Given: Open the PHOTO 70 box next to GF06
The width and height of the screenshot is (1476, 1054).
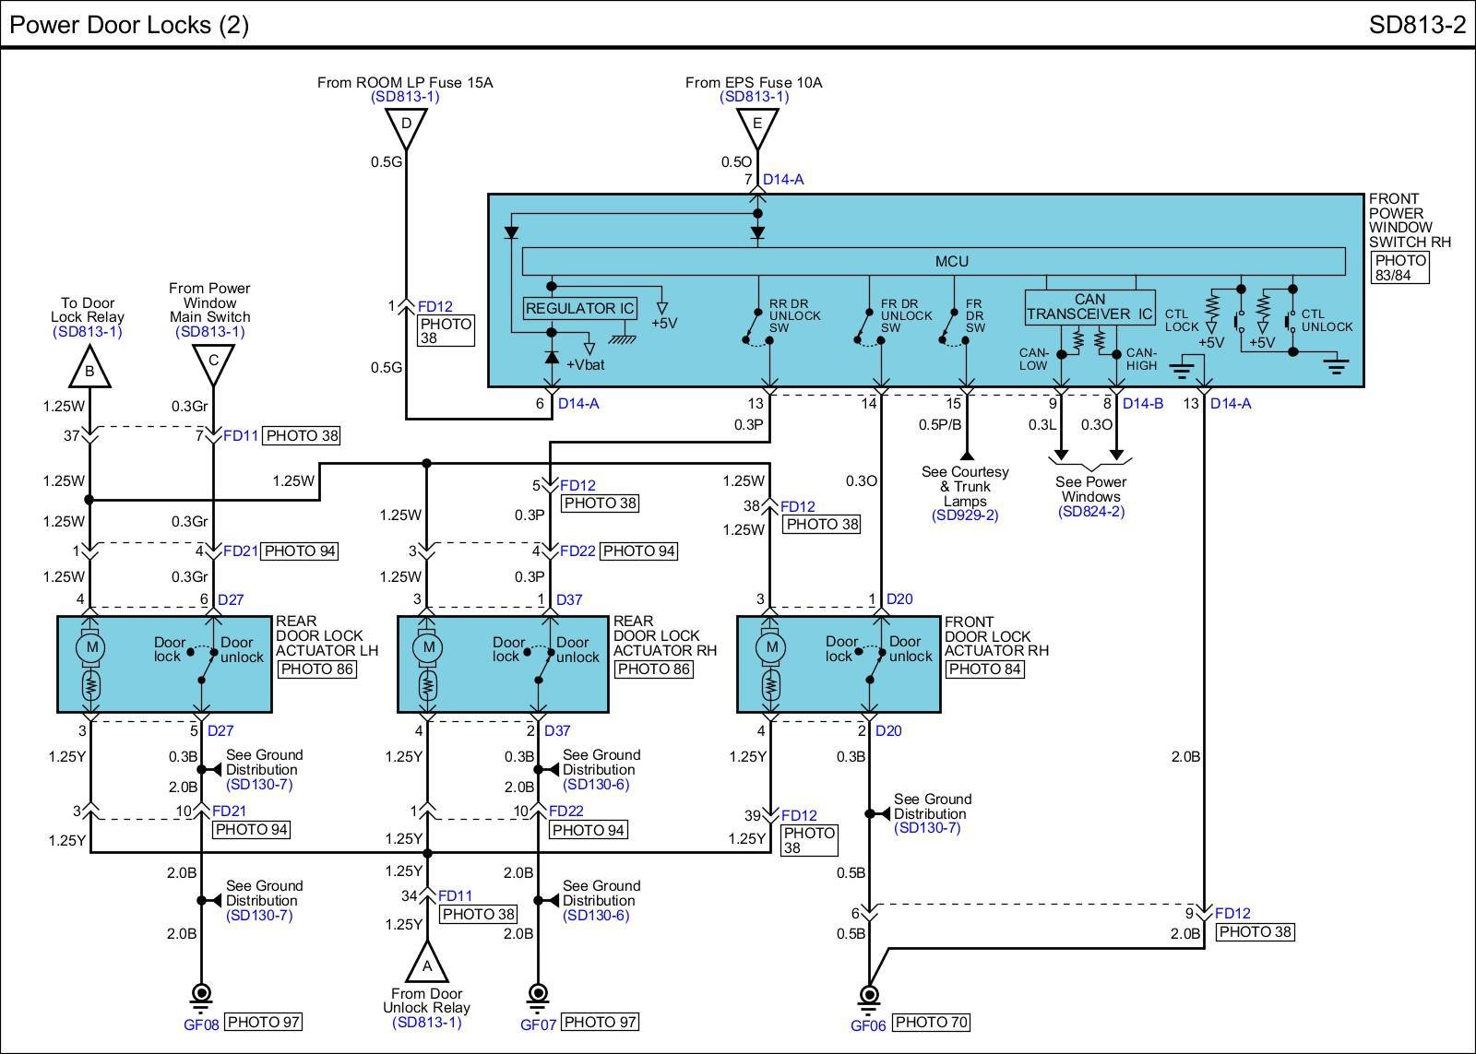Looking at the screenshot, I should coord(930,1022).
